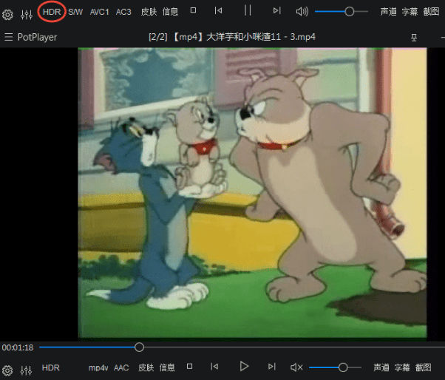Viewport: 445px width, 380px height.
Task: Open 信息 info in top toolbar
Action: pyautogui.click(x=170, y=12)
